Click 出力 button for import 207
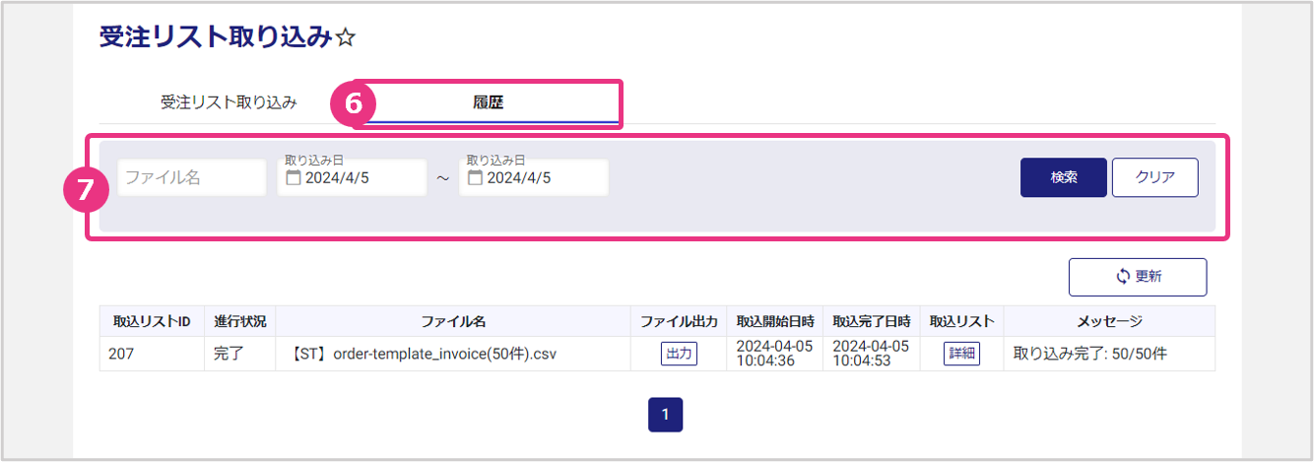Image resolution: width=1314 pixels, height=462 pixels. tap(679, 354)
